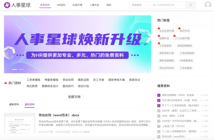Open 劳动合同（word范本）.docx title link
This screenshot has width=214, height=140.
point(59,115)
